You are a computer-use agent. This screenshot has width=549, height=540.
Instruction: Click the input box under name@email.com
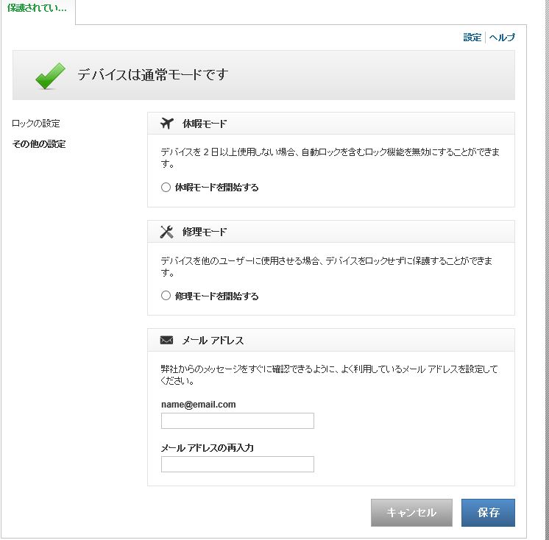tap(237, 421)
